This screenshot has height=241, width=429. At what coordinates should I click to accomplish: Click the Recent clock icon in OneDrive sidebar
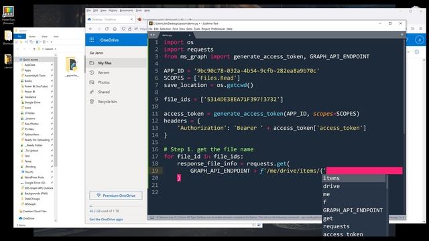[x=92, y=73]
